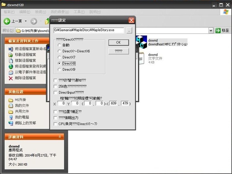
Task: Click the Y coordinate input field
Action: (x=75, y=103)
